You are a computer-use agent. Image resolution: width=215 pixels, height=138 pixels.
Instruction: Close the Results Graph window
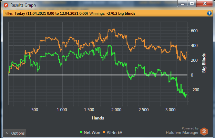pyautogui.click(x=205, y=3)
